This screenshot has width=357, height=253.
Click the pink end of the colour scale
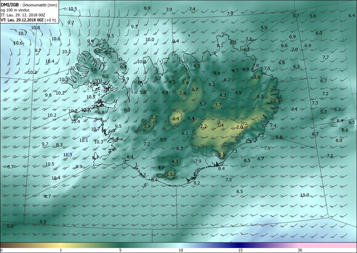coord(328,245)
